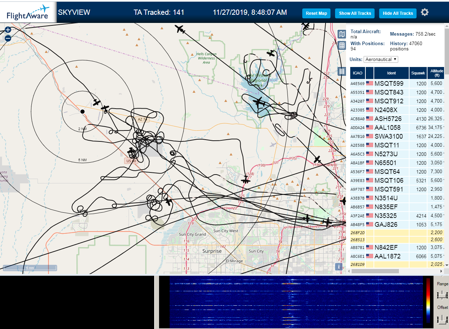
Task: Select the large aircraft over Lake Pleasant
Action: point(259,103)
